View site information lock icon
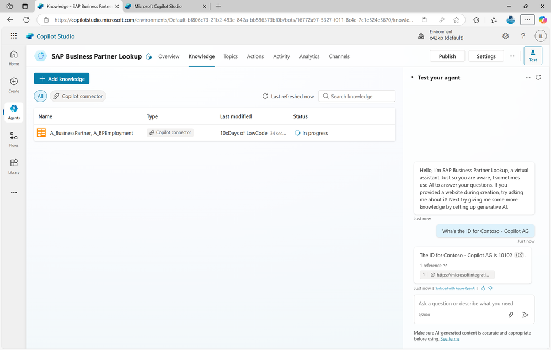The height and width of the screenshot is (350, 551). tap(46, 20)
